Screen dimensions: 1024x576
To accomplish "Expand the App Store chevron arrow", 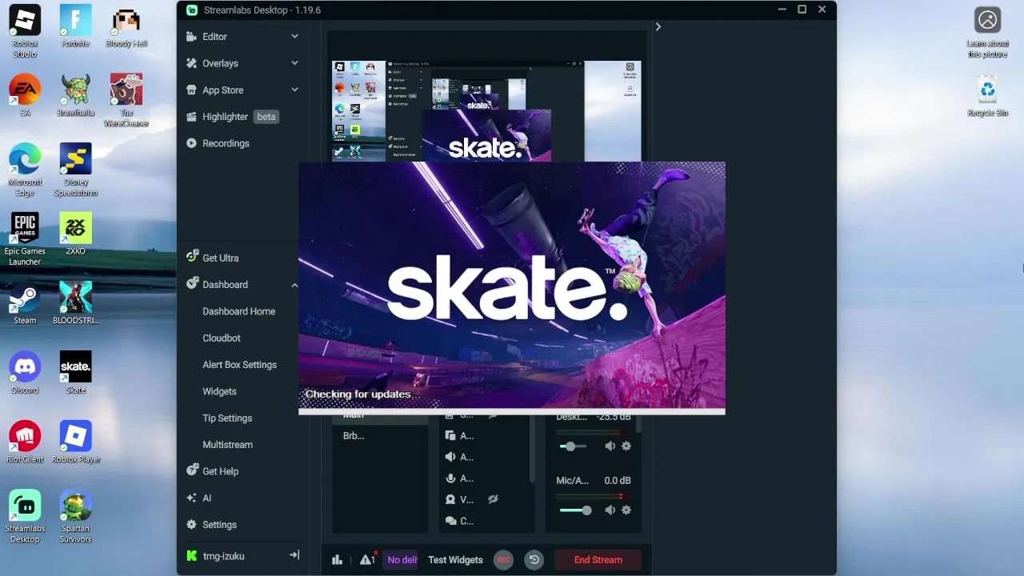I will click(294, 90).
